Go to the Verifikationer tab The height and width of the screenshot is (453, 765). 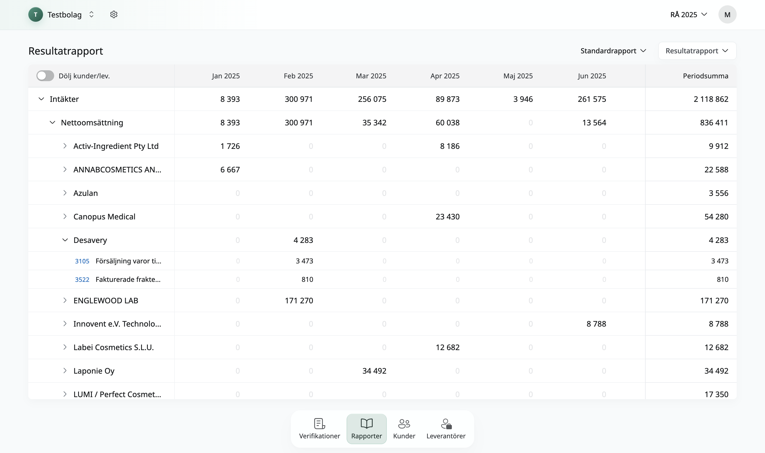[320, 428]
